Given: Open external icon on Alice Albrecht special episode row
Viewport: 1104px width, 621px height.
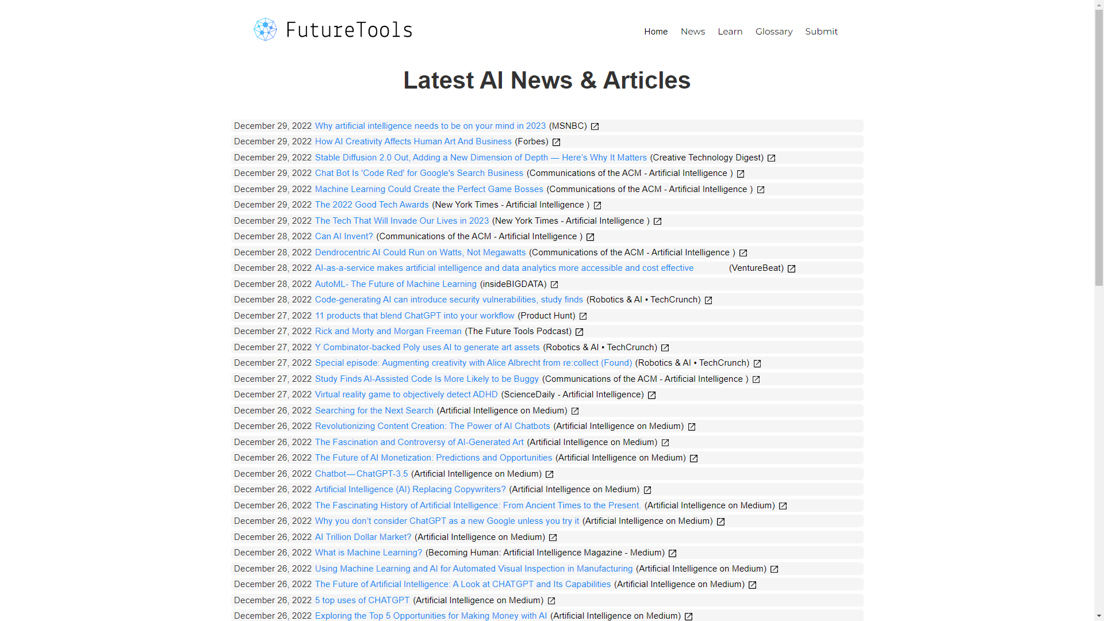Looking at the screenshot, I should coord(758,363).
